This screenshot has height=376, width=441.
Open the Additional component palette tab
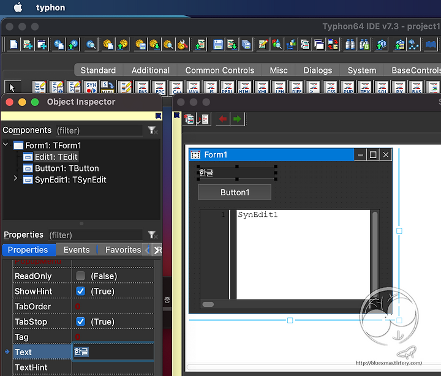point(151,70)
